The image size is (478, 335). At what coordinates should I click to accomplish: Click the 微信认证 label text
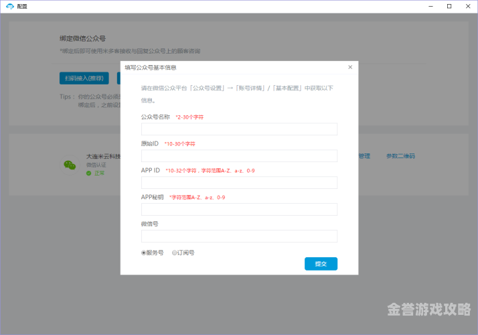(96, 165)
